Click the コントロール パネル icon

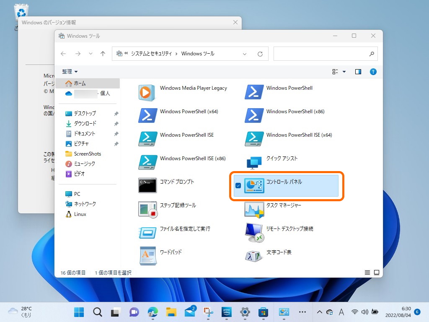254,186
